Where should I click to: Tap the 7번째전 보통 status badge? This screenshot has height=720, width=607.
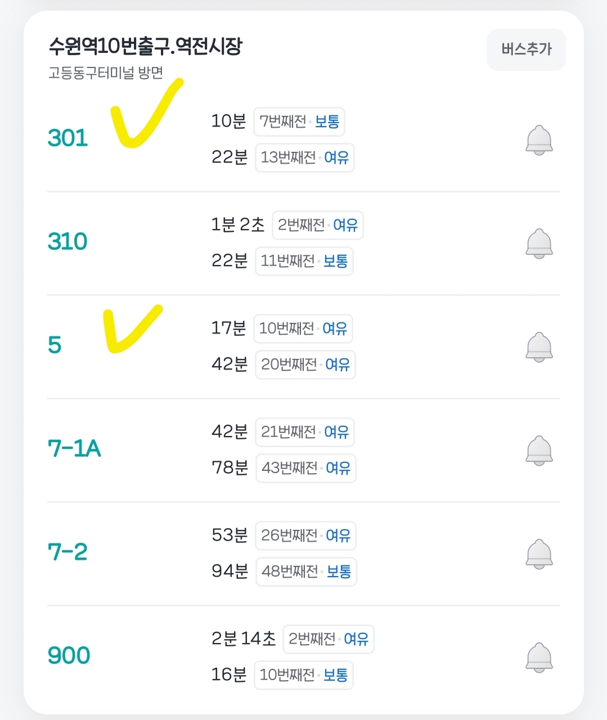coord(299,121)
